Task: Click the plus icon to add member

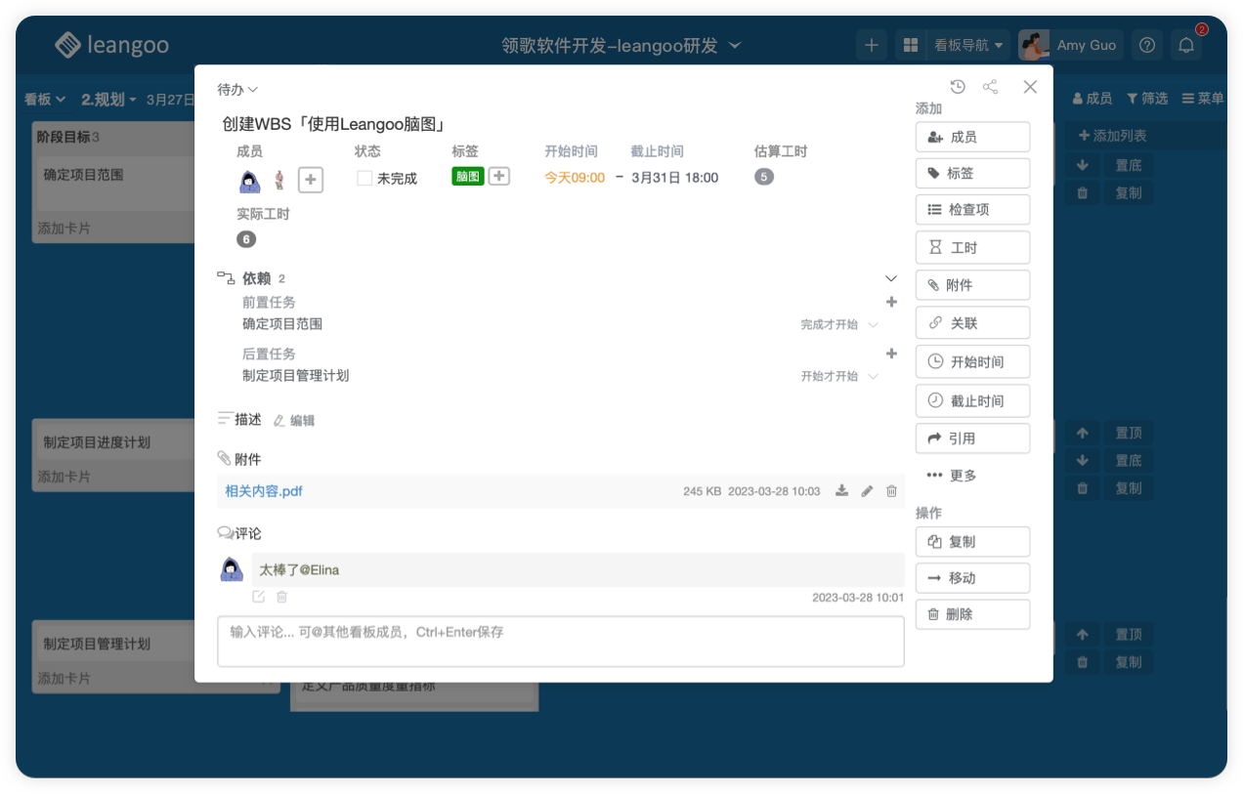Action: 310,180
